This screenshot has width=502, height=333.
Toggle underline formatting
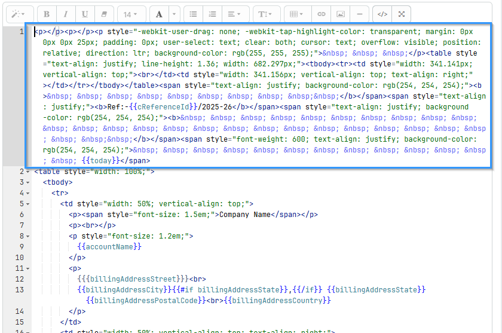[x=85, y=14]
